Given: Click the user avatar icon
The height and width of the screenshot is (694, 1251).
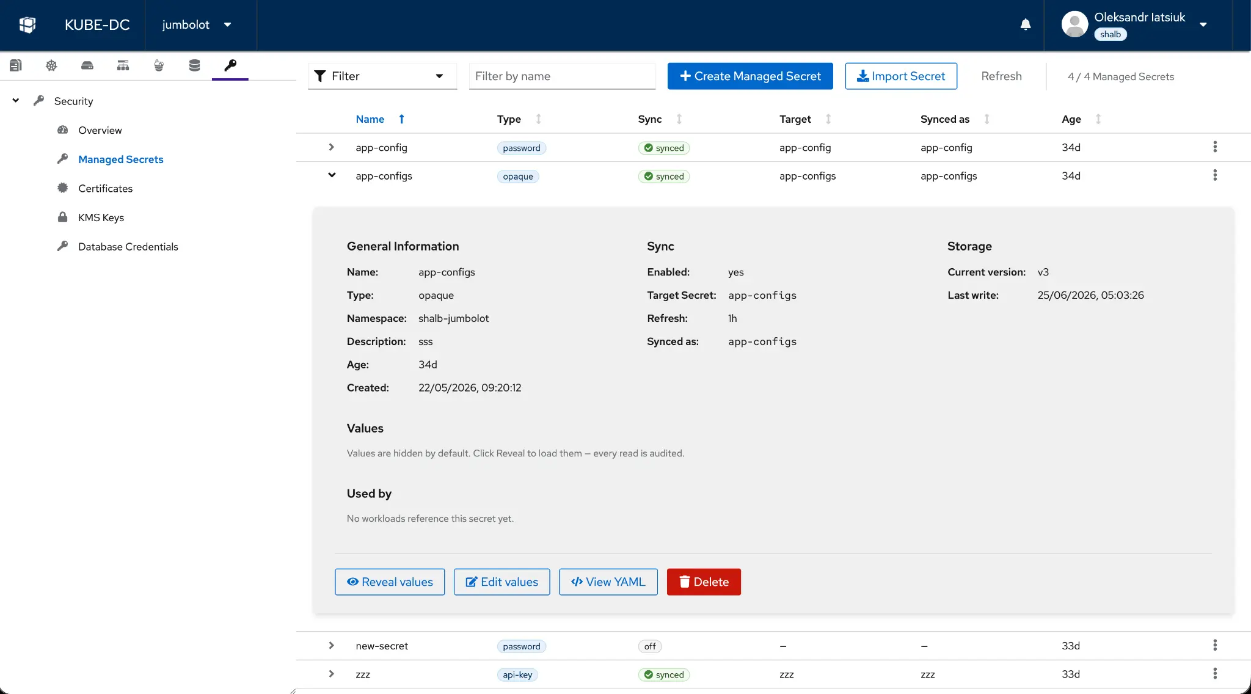Looking at the screenshot, I should (1074, 24).
